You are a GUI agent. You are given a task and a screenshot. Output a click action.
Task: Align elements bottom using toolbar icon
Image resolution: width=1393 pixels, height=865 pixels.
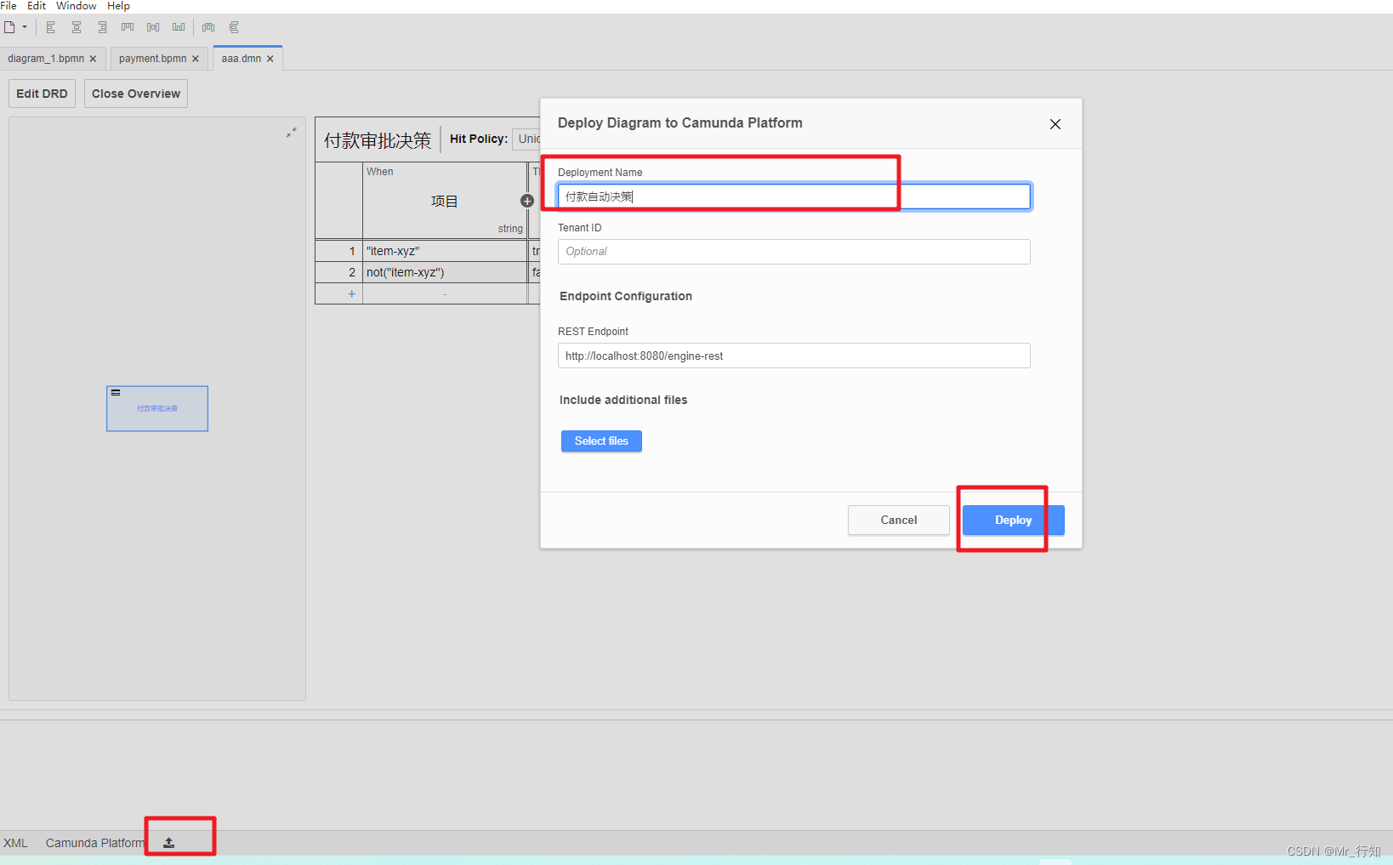point(179,27)
